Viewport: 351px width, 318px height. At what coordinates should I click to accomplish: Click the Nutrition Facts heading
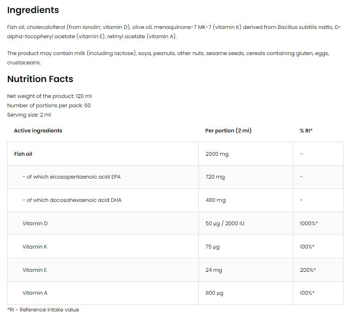click(x=40, y=79)
